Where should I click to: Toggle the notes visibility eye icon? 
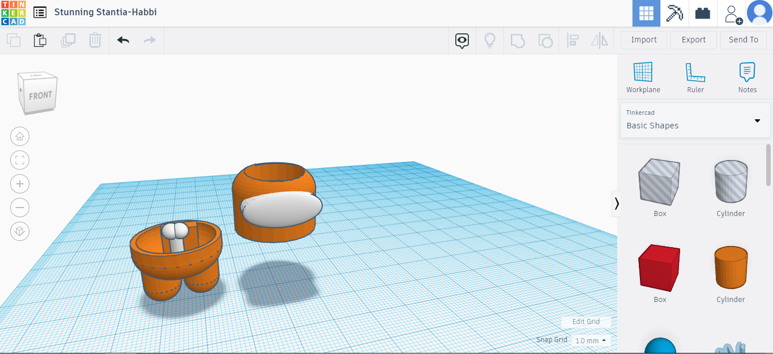[x=462, y=40]
